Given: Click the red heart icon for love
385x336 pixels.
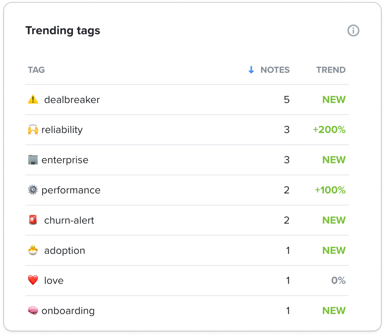Looking at the screenshot, I should 33,280.
